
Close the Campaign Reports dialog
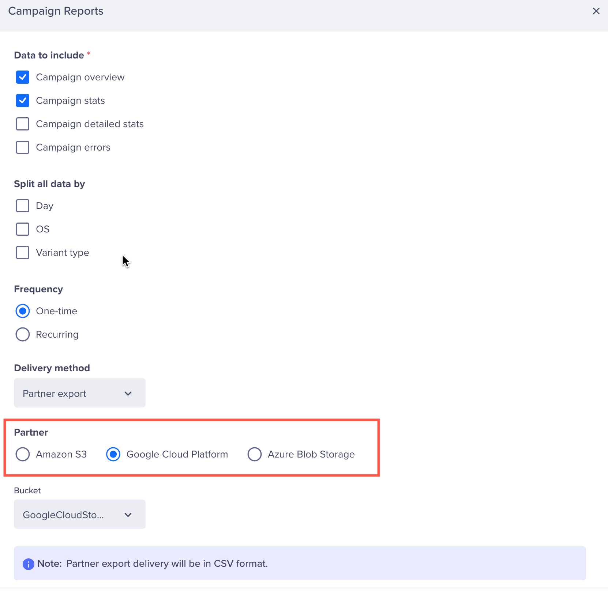(596, 11)
